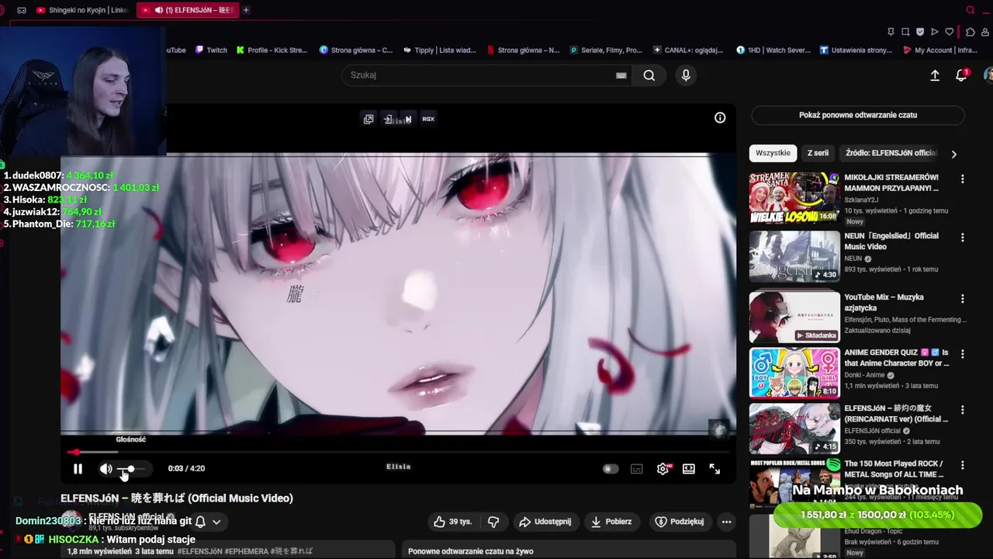Open pop-out player icon above video
The height and width of the screenshot is (559, 993).
pyautogui.click(x=368, y=119)
